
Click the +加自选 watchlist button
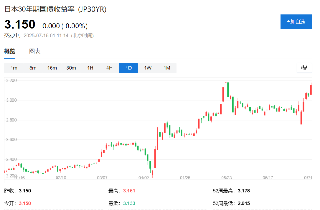pyautogui.click(x=296, y=22)
